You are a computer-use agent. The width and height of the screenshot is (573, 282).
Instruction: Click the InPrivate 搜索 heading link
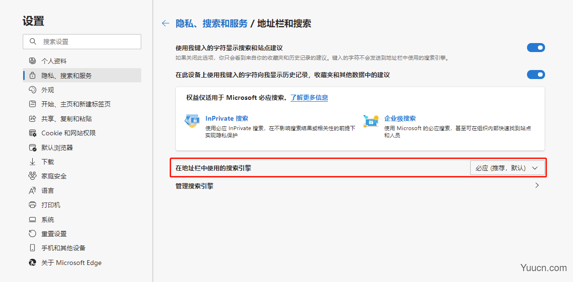[x=227, y=119]
